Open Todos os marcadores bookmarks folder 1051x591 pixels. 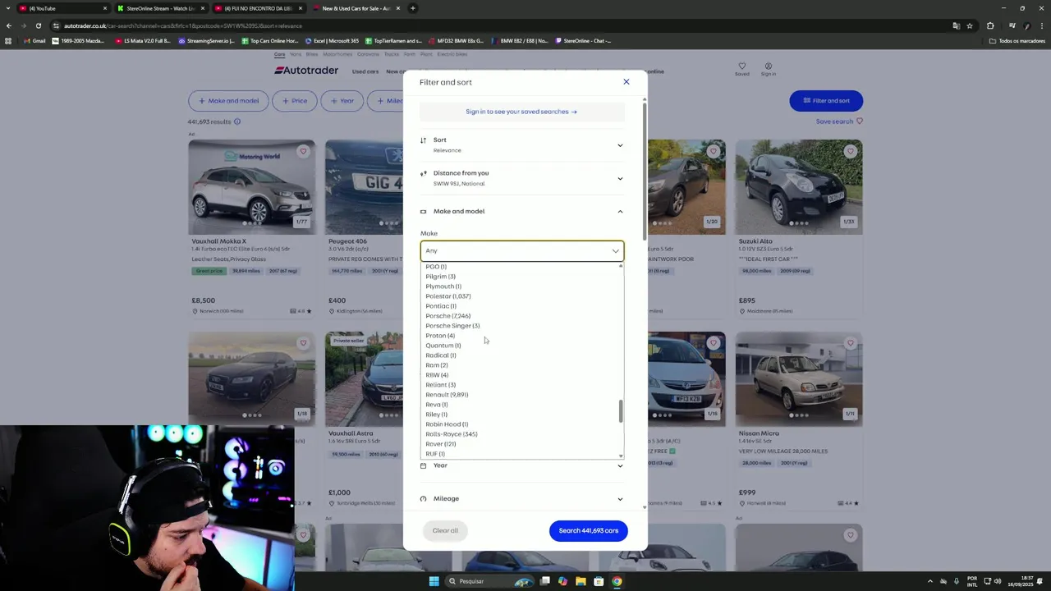[x=1017, y=40]
